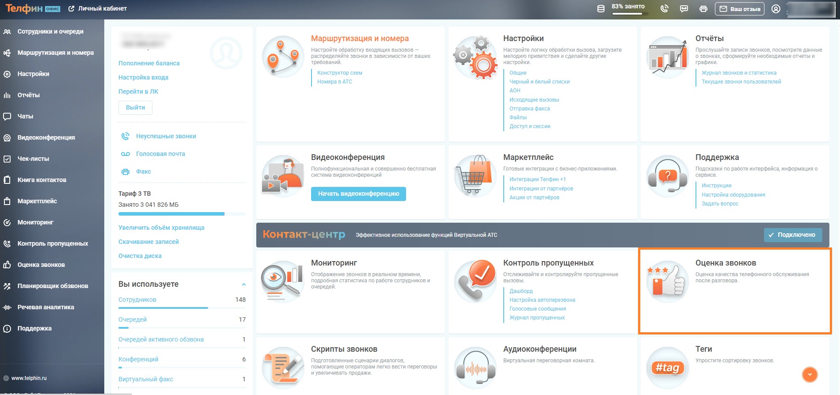The image size is (840, 395).
Task: Click the Речевая аналитика waveform icon
Action: (x=7, y=307)
